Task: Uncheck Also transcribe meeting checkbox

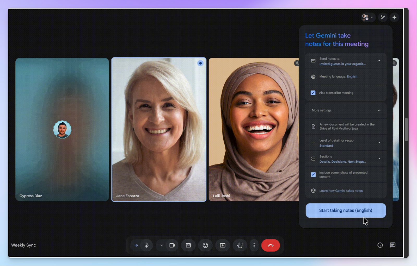Action: [x=313, y=93]
